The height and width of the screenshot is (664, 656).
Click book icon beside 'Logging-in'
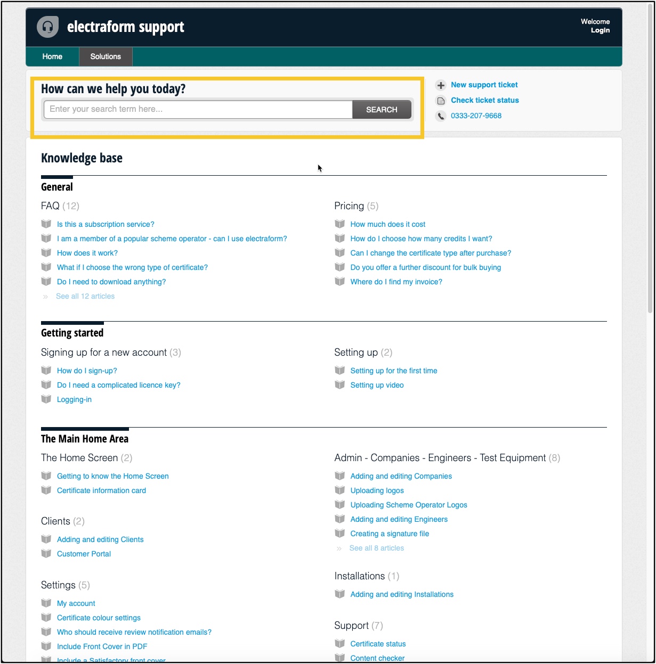click(46, 399)
